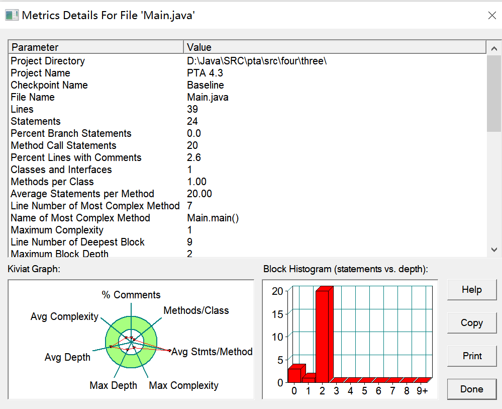Click the scroll up arrow of the list
This screenshot has height=409, width=502.
click(x=494, y=48)
